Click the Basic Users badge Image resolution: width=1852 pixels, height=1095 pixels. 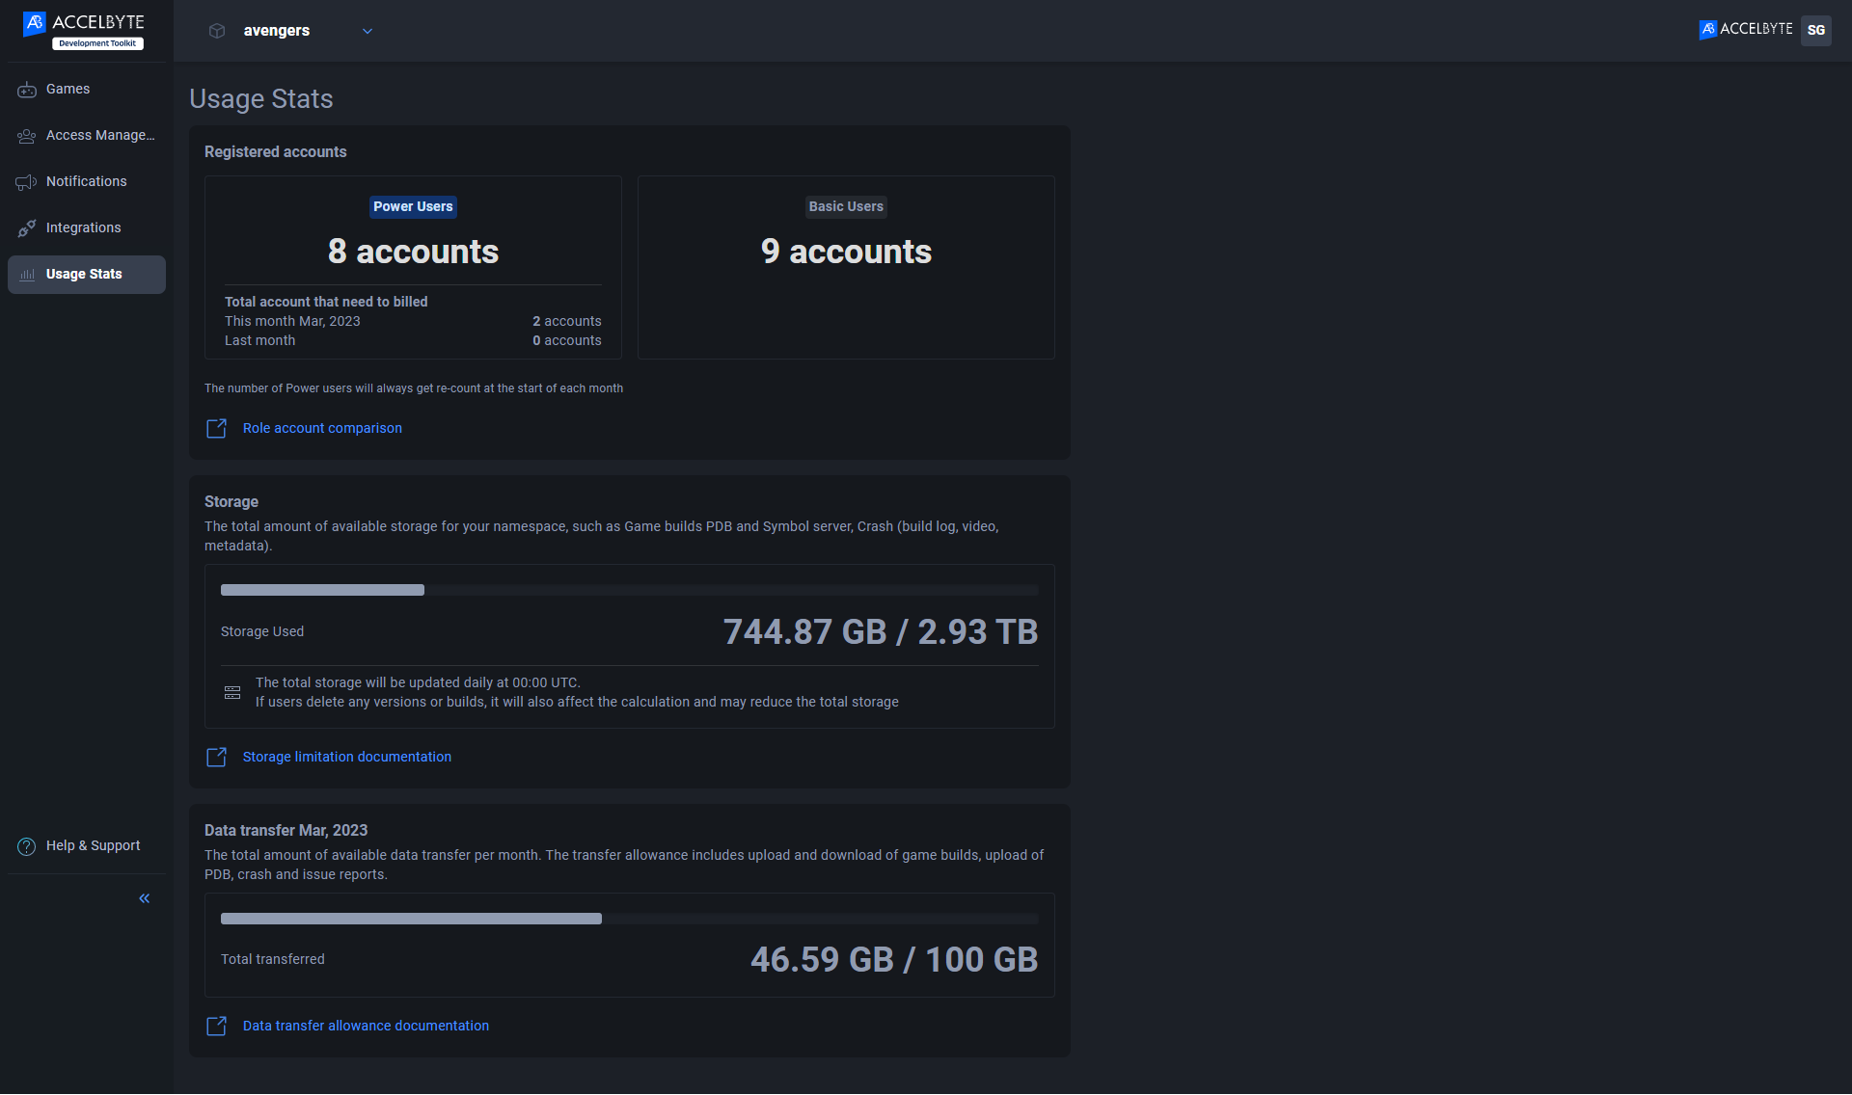(846, 206)
